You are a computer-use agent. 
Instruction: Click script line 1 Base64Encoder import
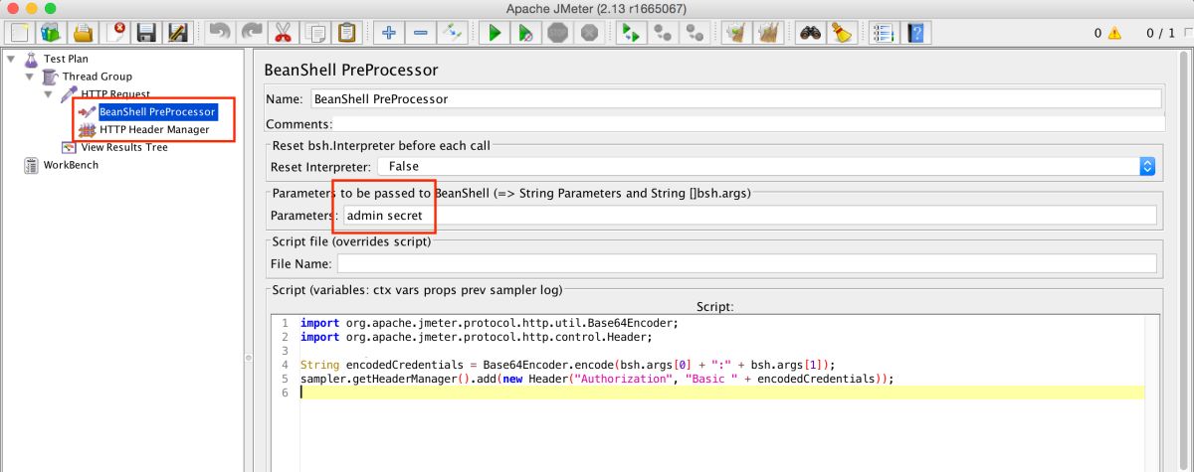click(x=489, y=323)
